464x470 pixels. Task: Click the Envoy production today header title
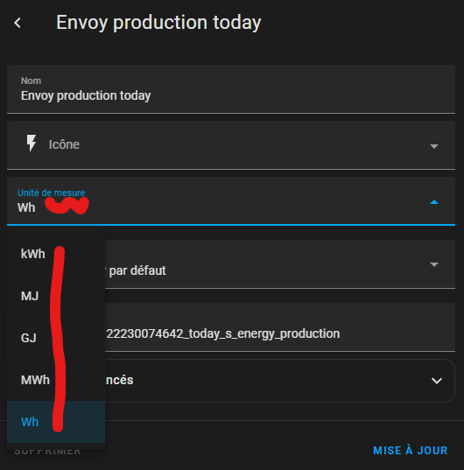pyautogui.click(x=158, y=23)
